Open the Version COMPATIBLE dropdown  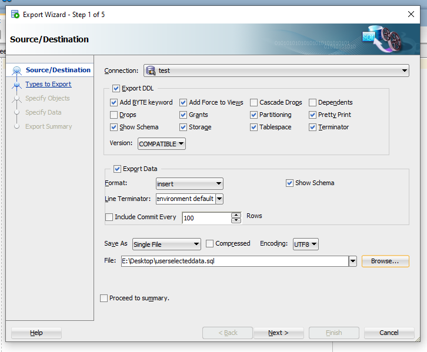pos(162,144)
